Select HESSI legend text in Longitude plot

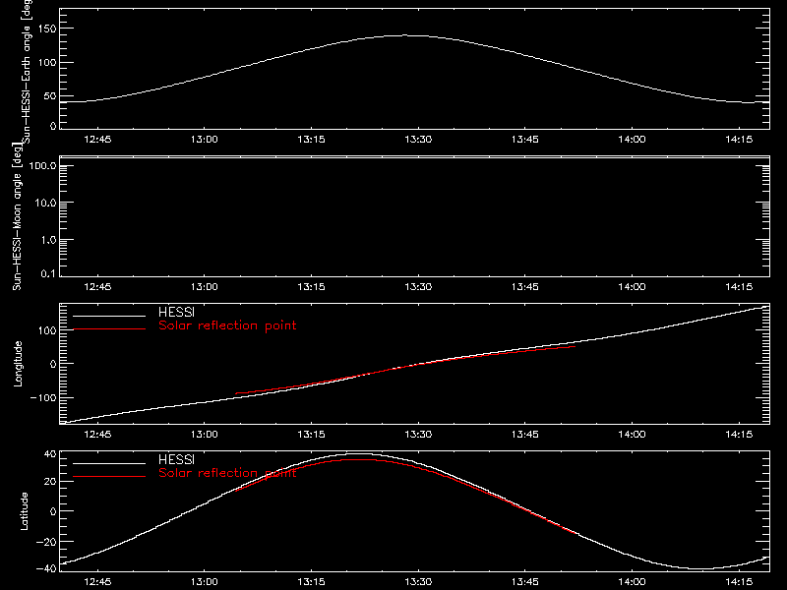pyautogui.click(x=176, y=312)
